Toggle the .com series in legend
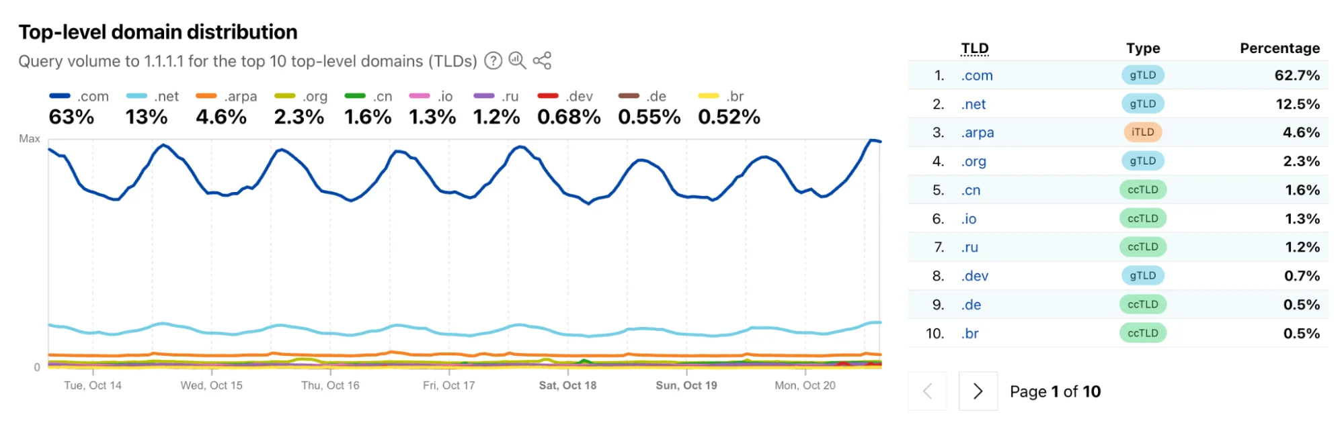This screenshot has width=1344, height=431. coord(79,97)
